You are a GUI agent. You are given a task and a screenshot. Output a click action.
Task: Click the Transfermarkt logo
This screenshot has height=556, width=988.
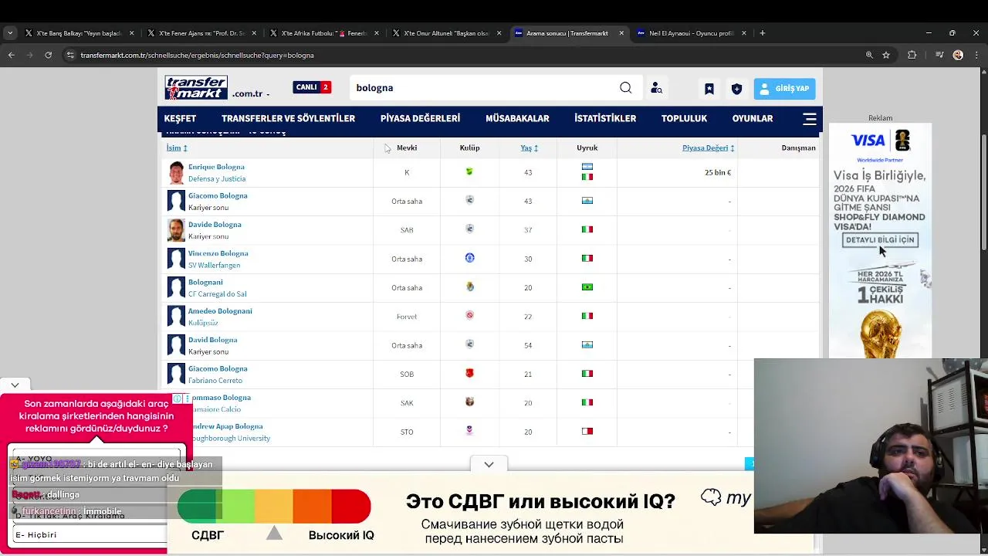point(196,87)
